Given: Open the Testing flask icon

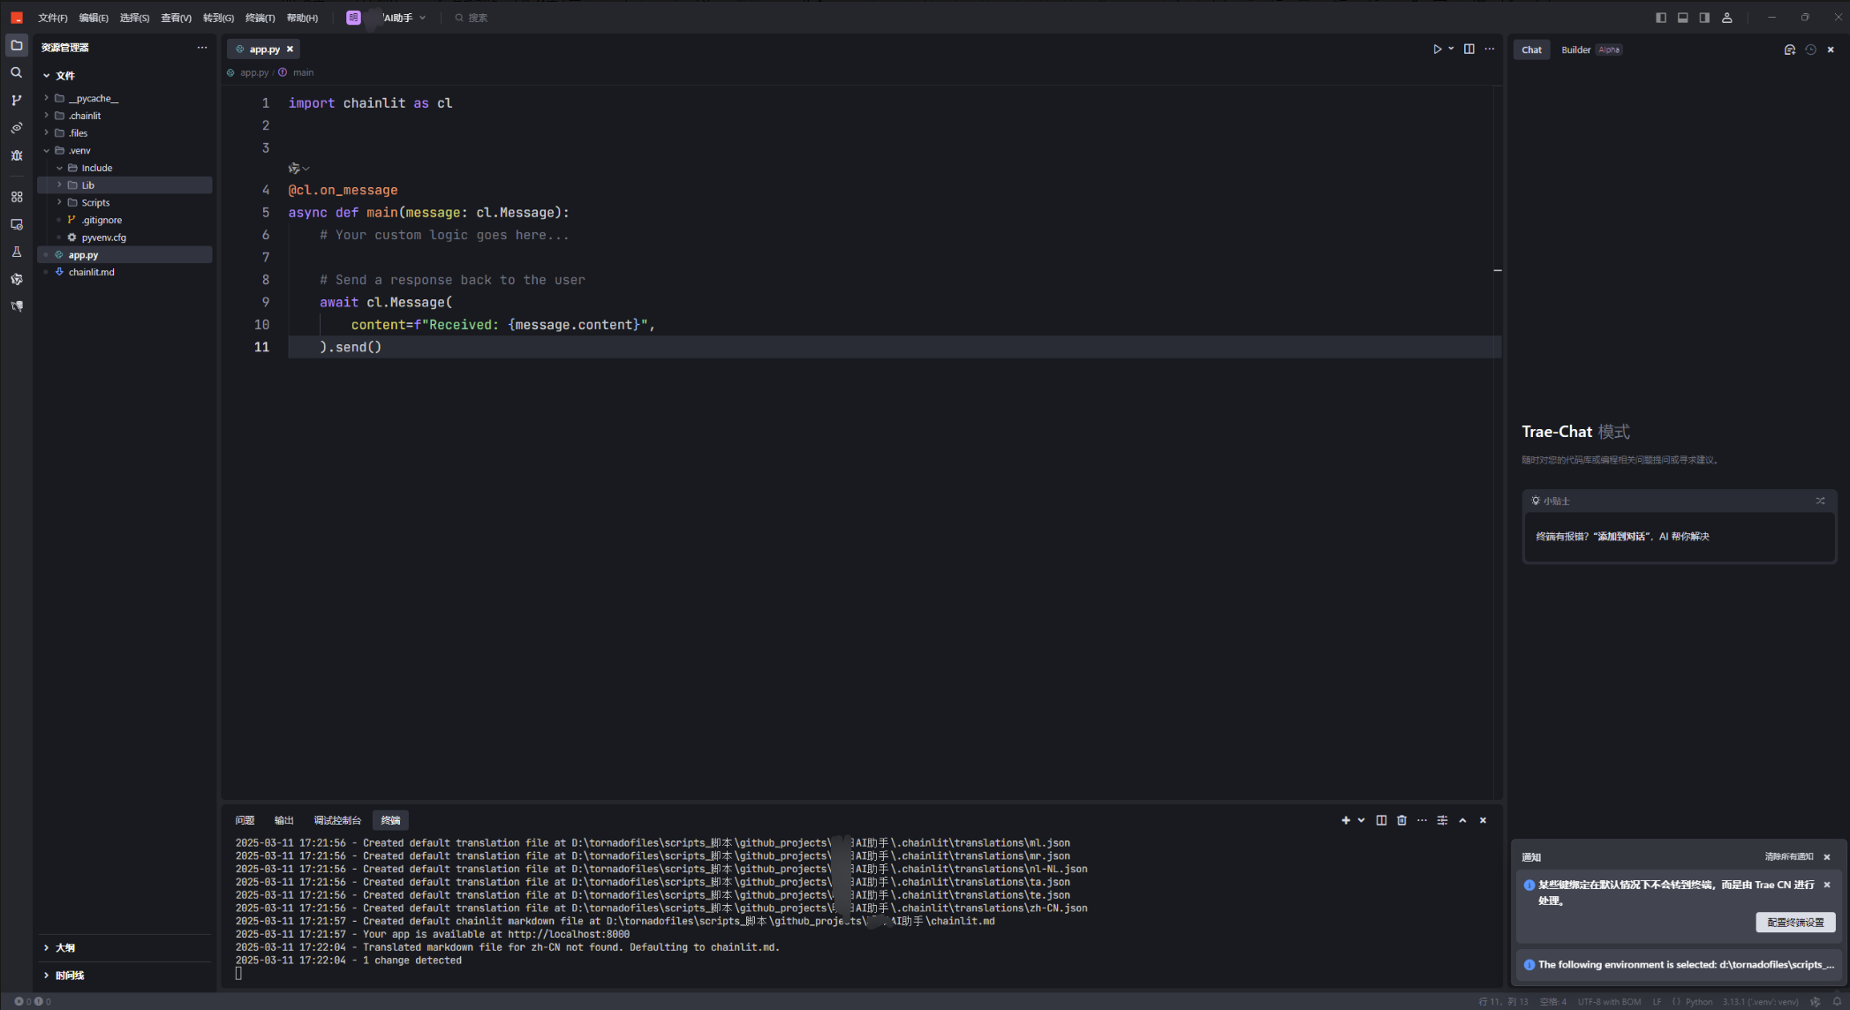Looking at the screenshot, I should click(x=16, y=253).
